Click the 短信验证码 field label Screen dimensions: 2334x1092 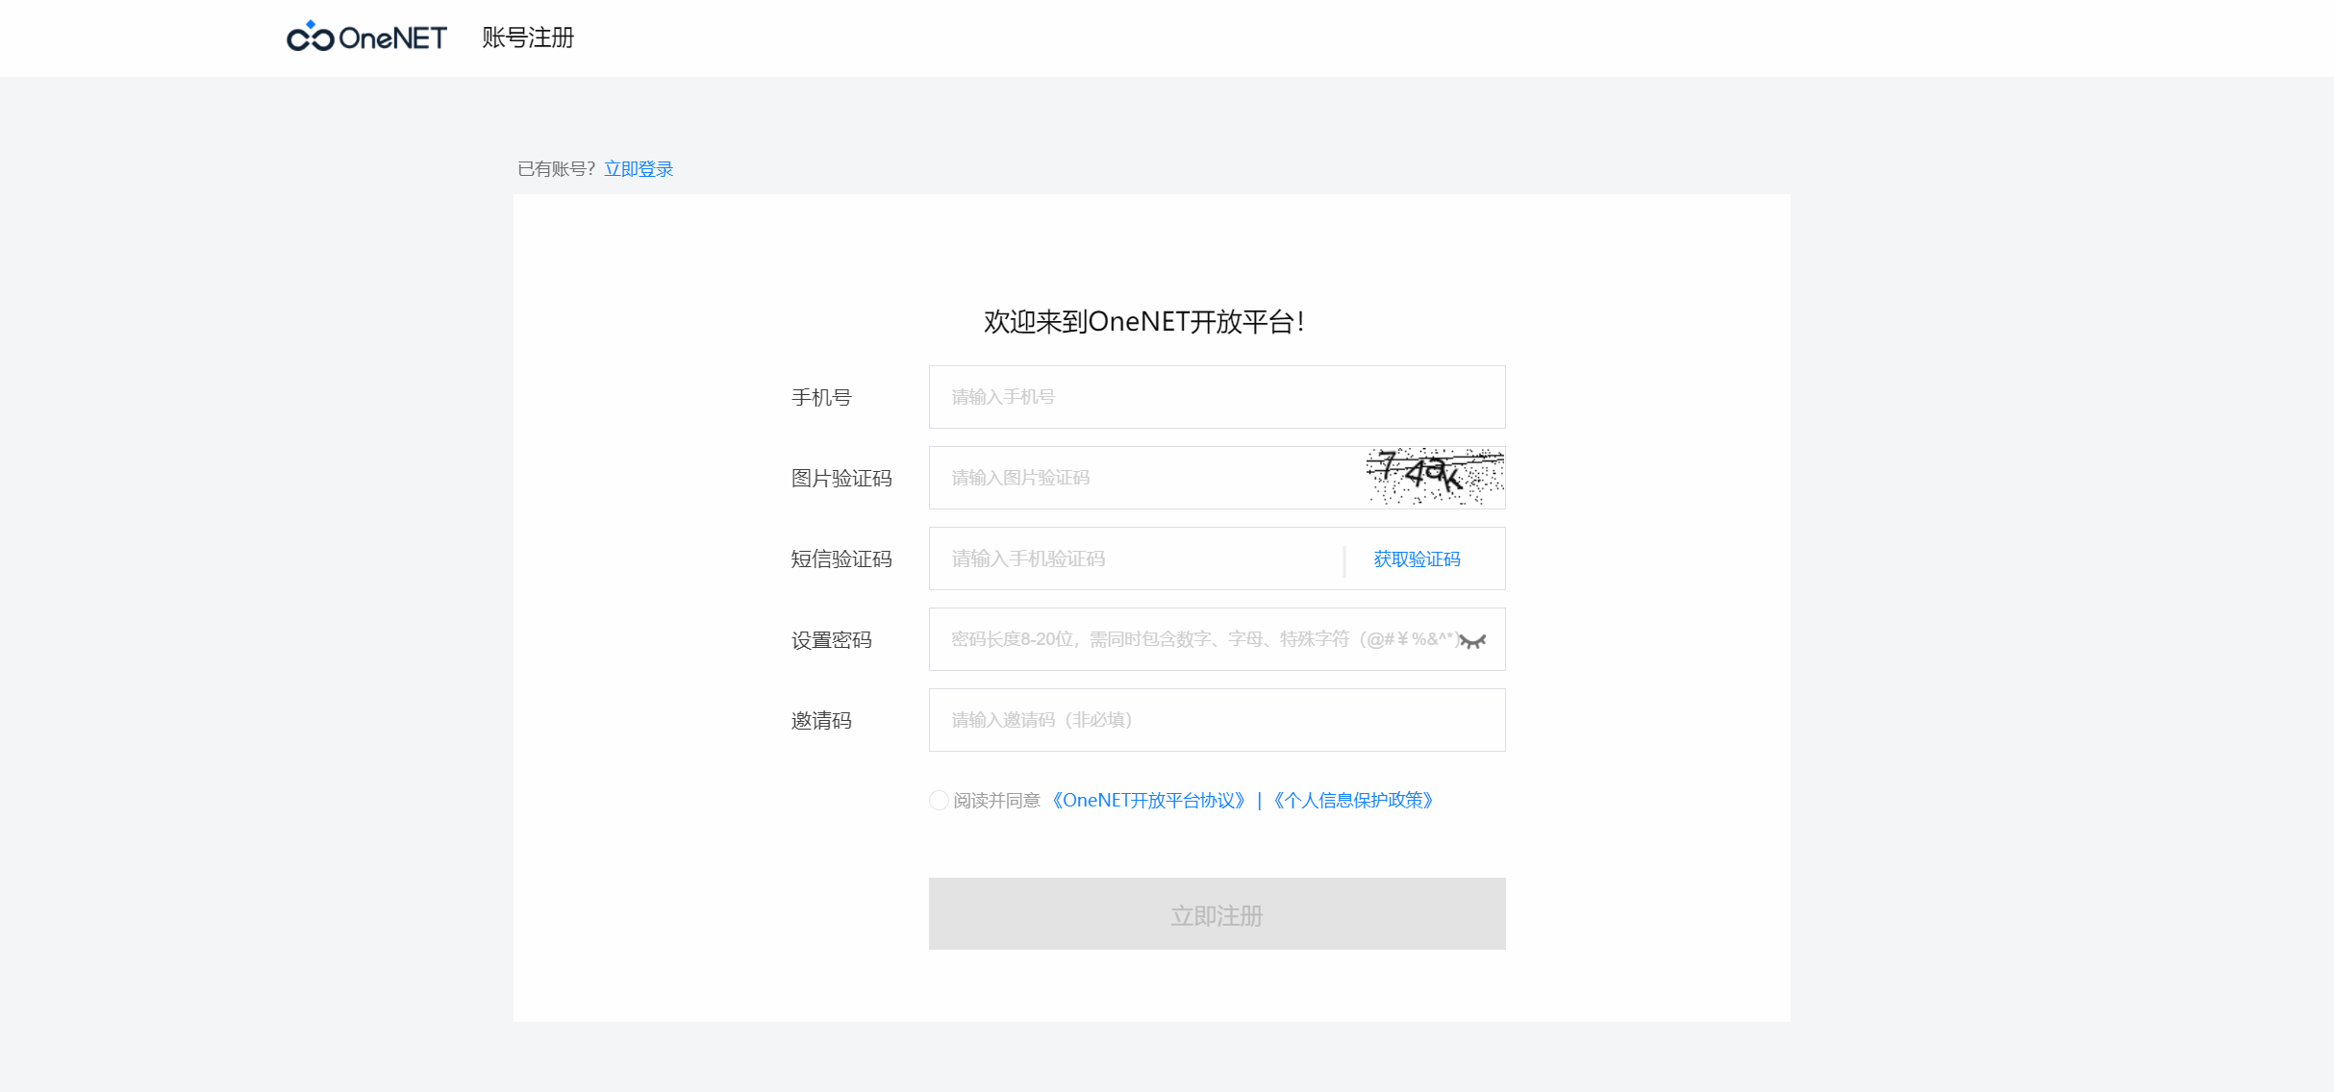pos(841,559)
